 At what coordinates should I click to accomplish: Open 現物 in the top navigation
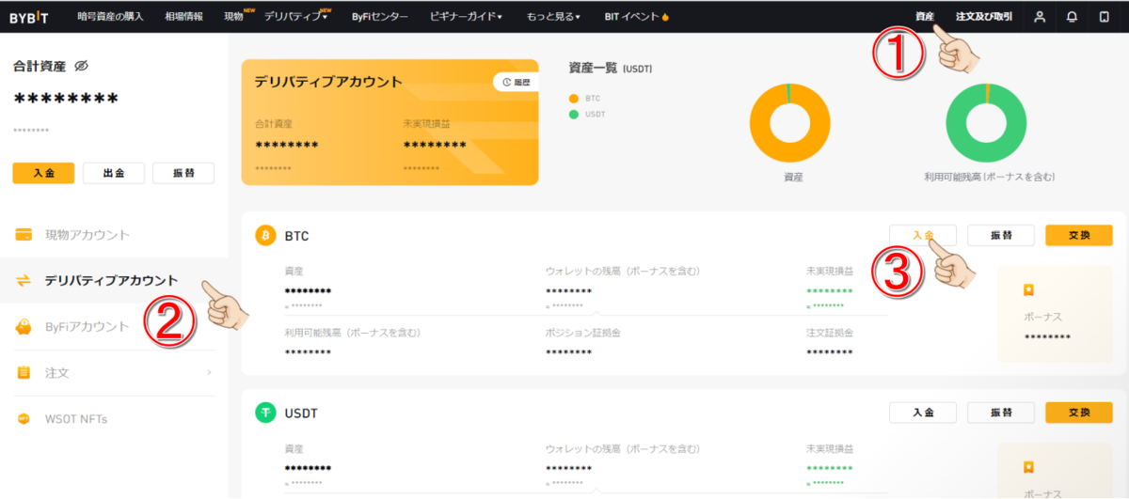pyautogui.click(x=234, y=17)
